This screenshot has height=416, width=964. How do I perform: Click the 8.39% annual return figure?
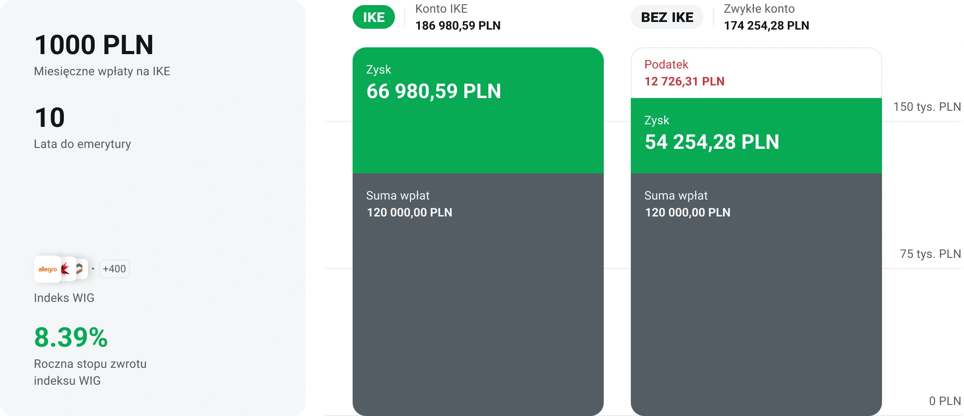[71, 337]
